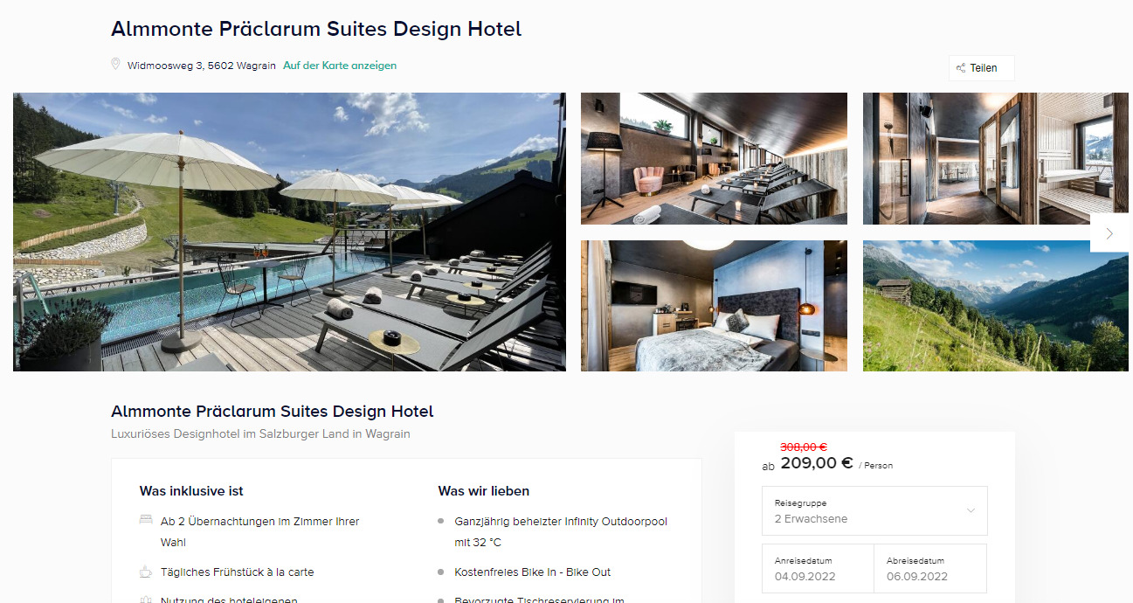Screen dimensions: 1133x603
Task: Open the alpine valley landscape photo
Action: (995, 306)
